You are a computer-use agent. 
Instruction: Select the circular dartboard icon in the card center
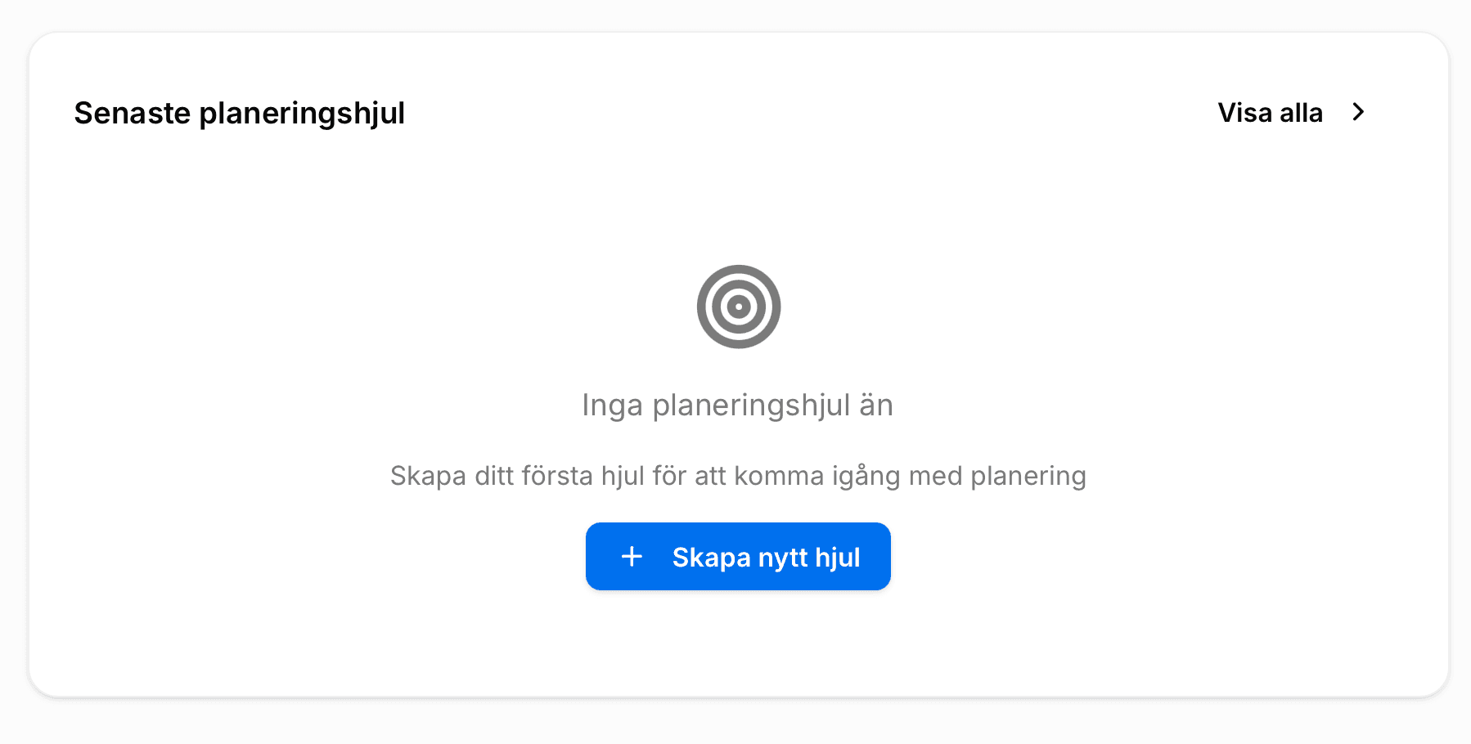point(737,307)
